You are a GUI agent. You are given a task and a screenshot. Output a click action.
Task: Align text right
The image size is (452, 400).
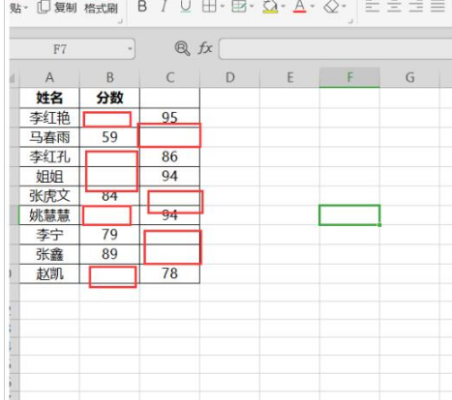click(x=416, y=7)
